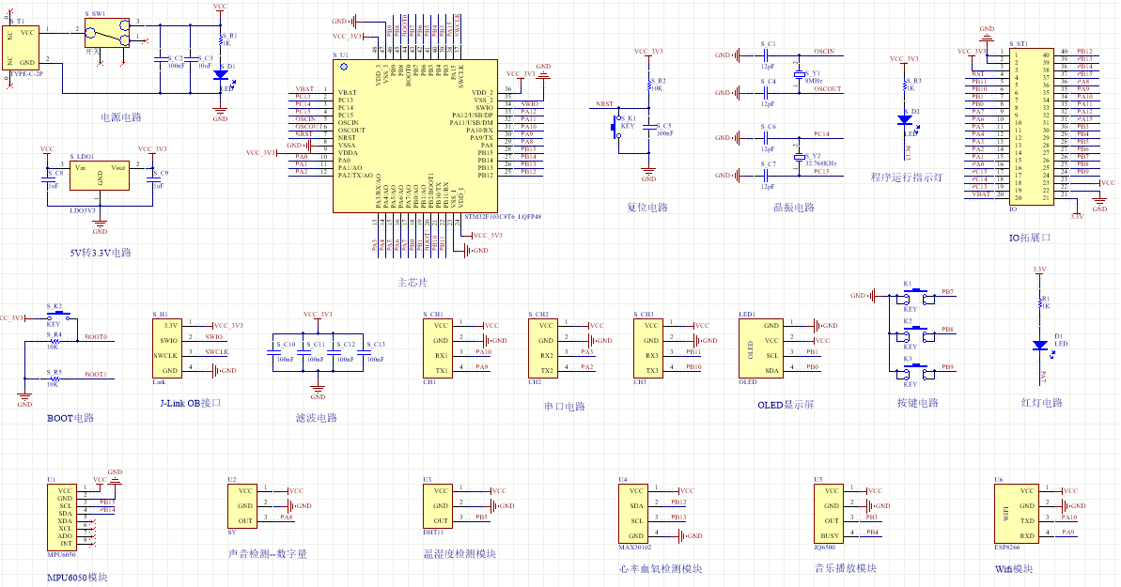Select the U2 SY sound sensor block
The image size is (1121, 587).
242,506
